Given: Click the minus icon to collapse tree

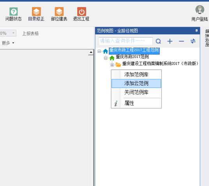Looking at the screenshot, I should point(181,41).
